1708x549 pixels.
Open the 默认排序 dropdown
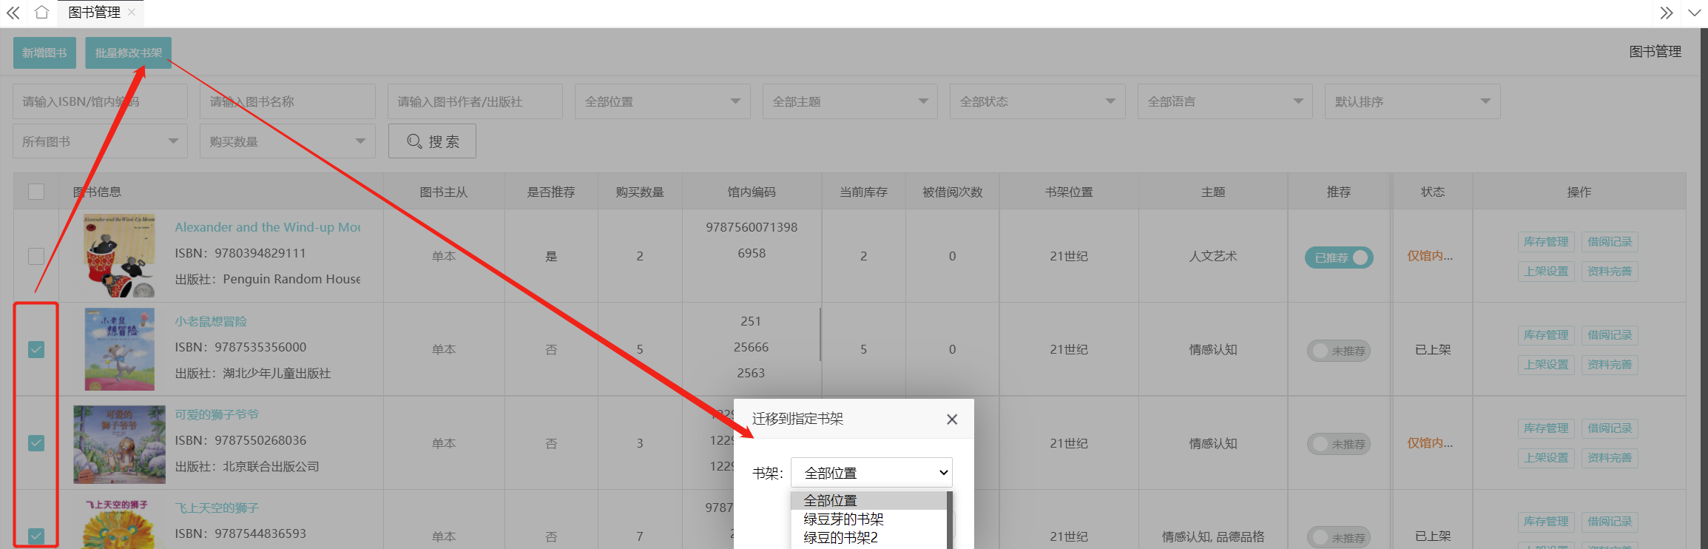[1413, 101]
